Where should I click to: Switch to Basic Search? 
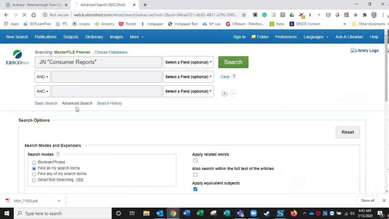point(46,103)
